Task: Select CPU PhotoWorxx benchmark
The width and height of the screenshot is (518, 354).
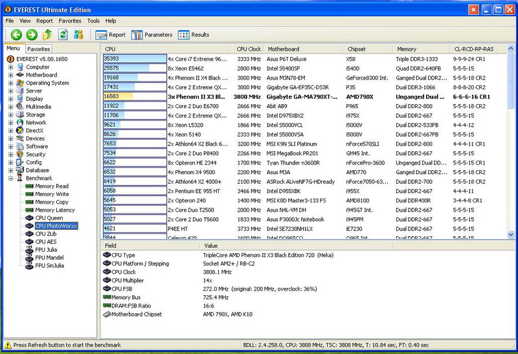Action: (x=56, y=226)
